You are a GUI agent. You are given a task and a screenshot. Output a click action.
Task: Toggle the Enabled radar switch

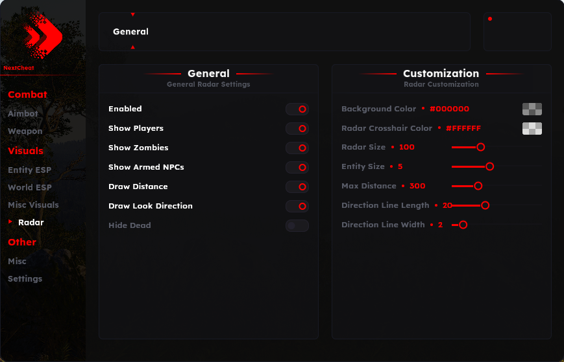click(x=297, y=109)
